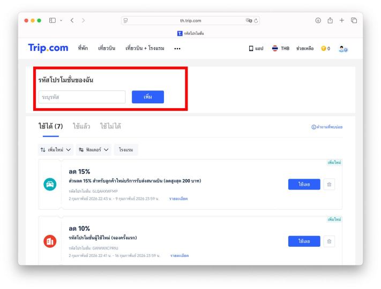381x289 pixels.
Task: Click the car icon on the 15% coupon
Action: tap(50, 184)
